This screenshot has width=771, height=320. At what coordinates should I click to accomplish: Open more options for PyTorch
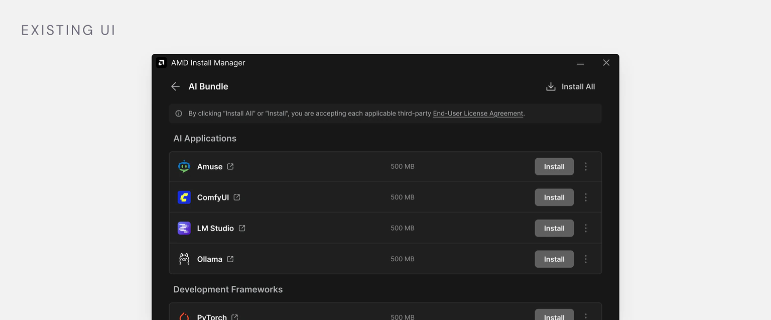[x=586, y=316]
